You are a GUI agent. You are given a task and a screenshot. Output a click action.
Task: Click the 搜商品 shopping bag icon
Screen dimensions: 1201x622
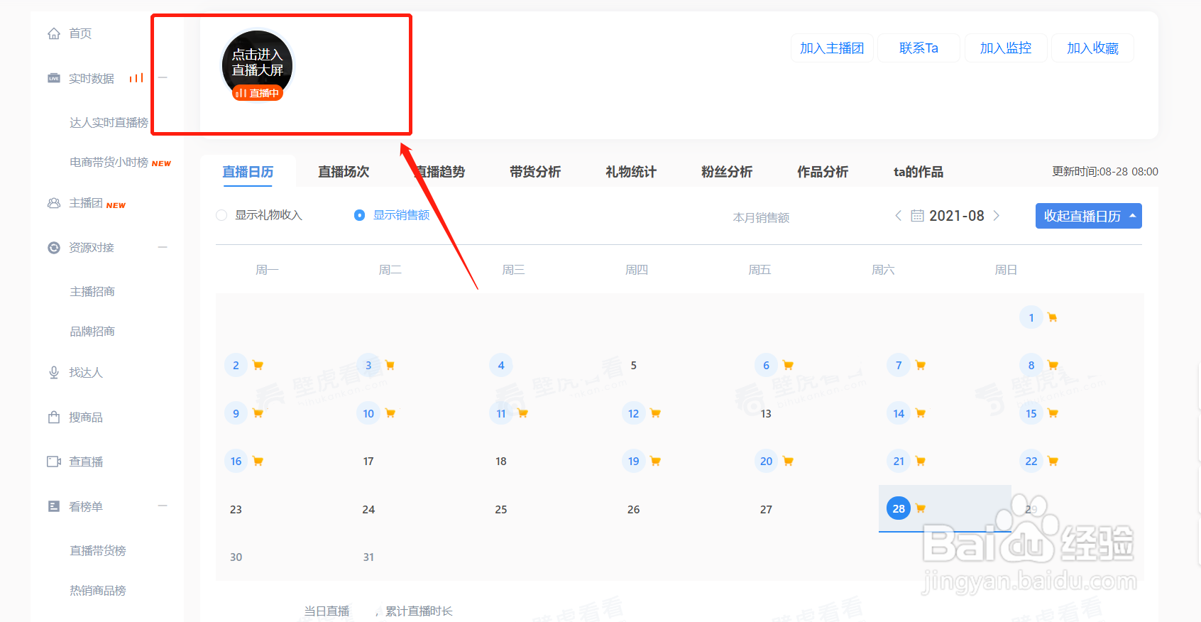coord(54,418)
